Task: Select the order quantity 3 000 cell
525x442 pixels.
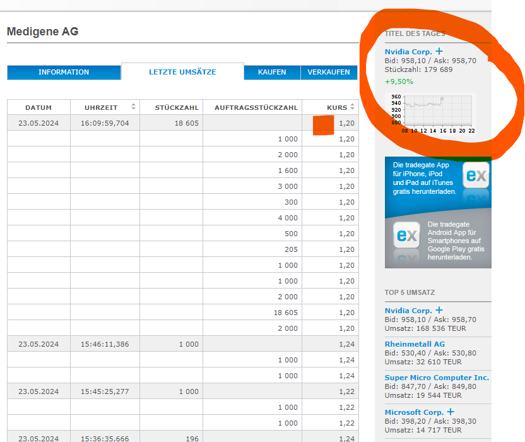Action: [x=252, y=186]
